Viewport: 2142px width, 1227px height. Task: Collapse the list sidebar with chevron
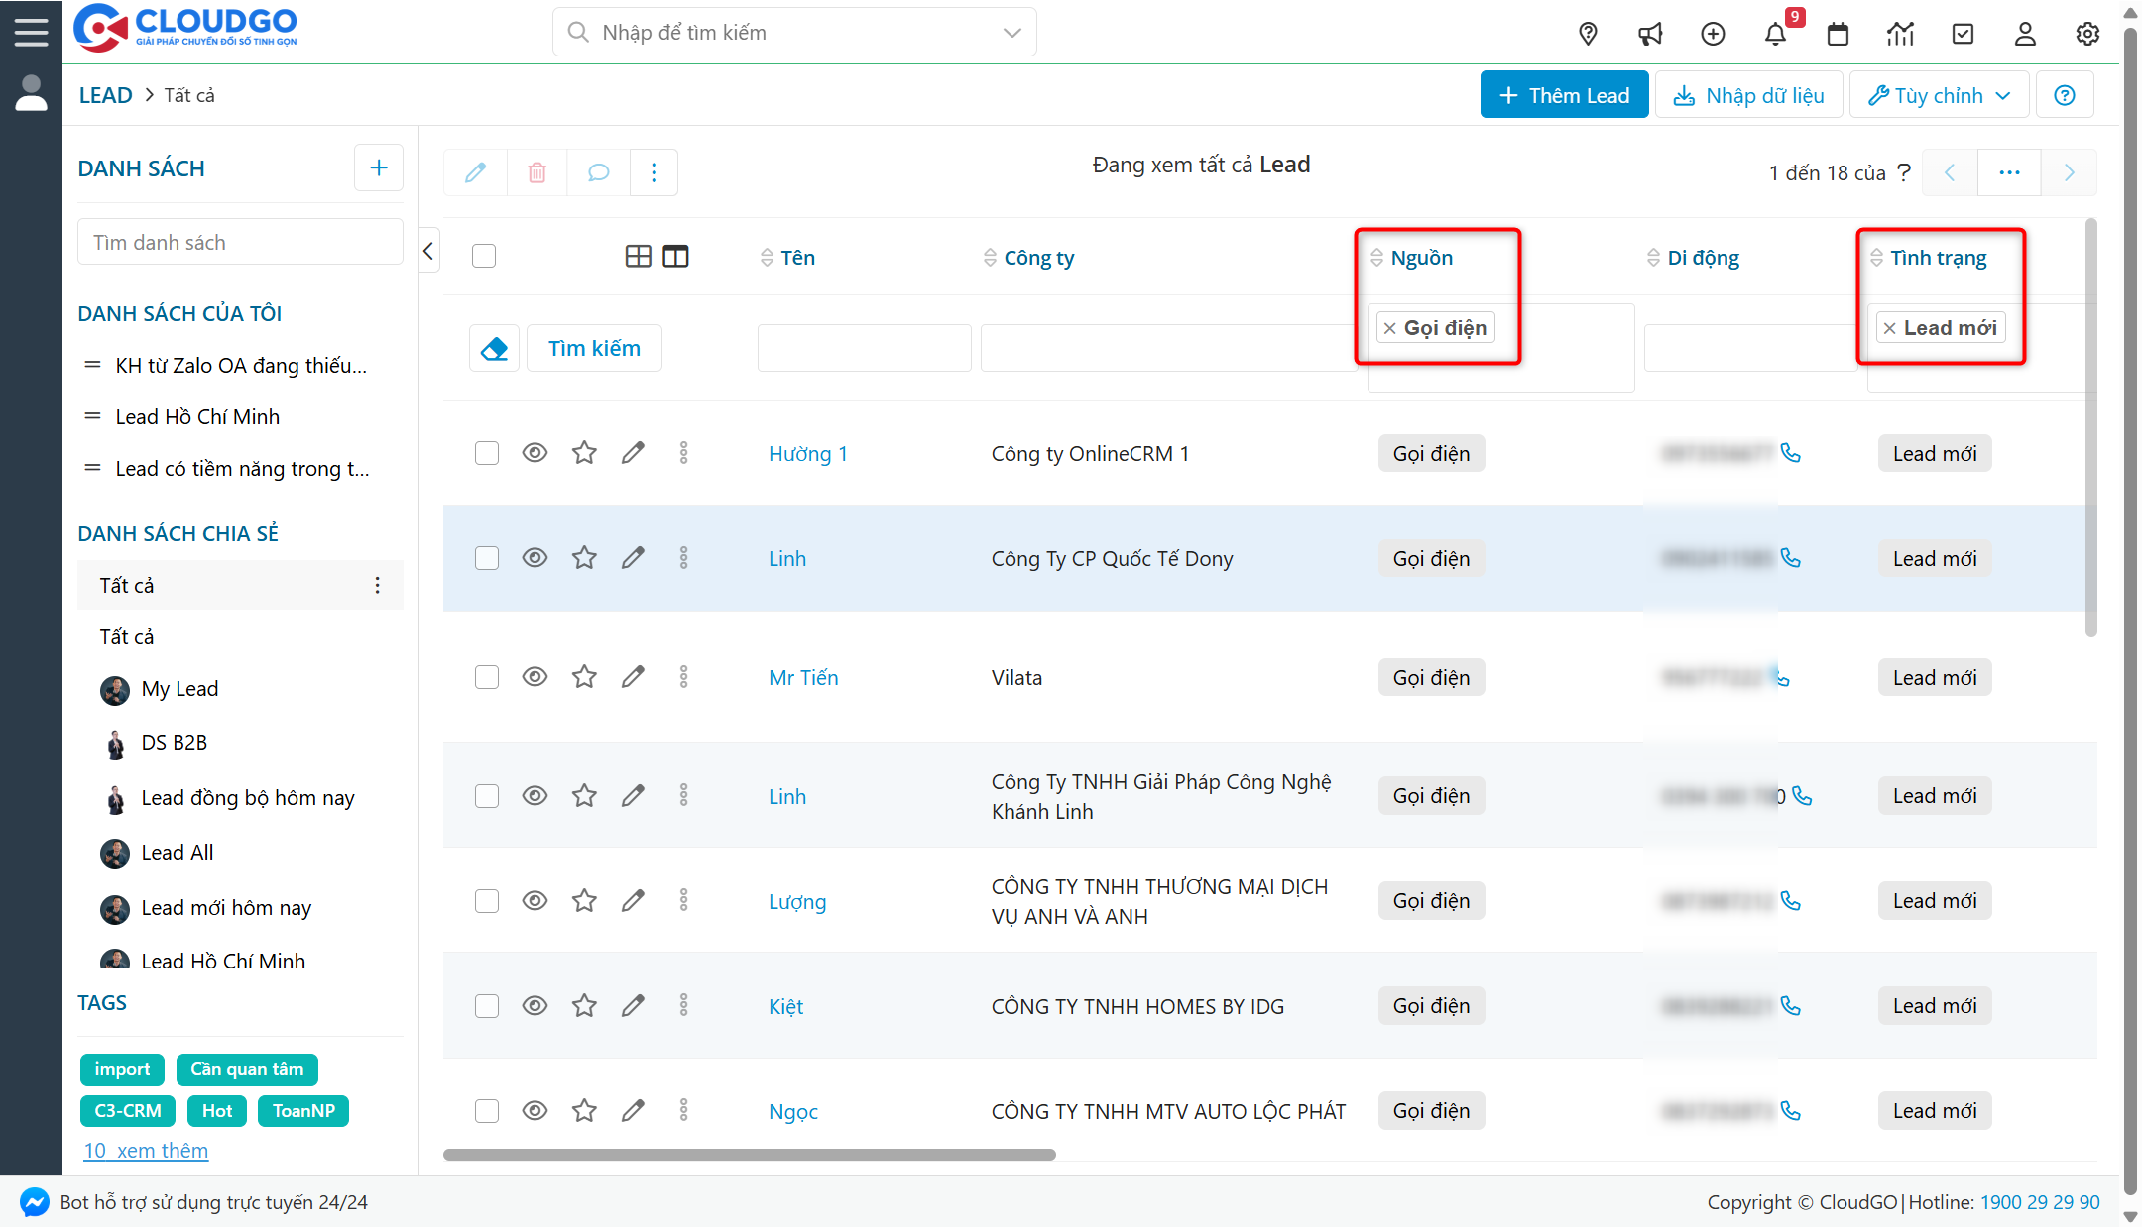[x=428, y=251]
